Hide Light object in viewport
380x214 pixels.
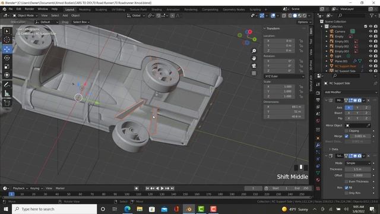[370, 56]
